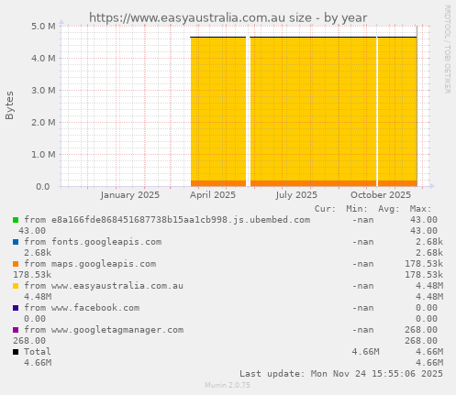Image resolution: width=456 pixels, height=395 pixels.
Task: Click the 'Min:' column header
Action: (357, 209)
